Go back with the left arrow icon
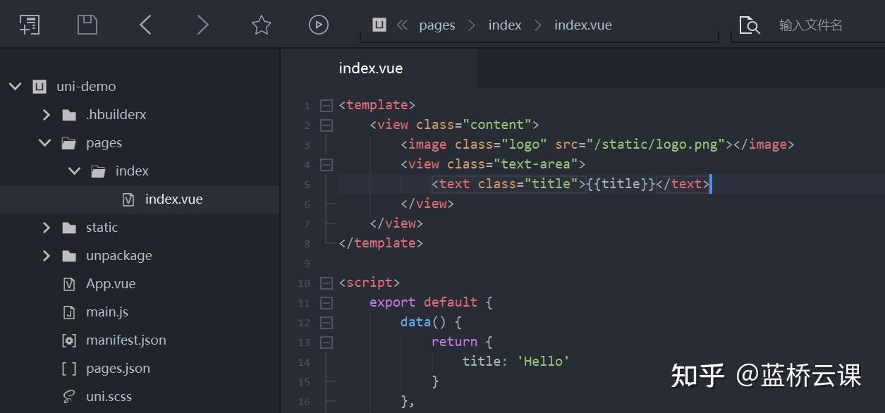The width and height of the screenshot is (885, 413). click(x=145, y=25)
